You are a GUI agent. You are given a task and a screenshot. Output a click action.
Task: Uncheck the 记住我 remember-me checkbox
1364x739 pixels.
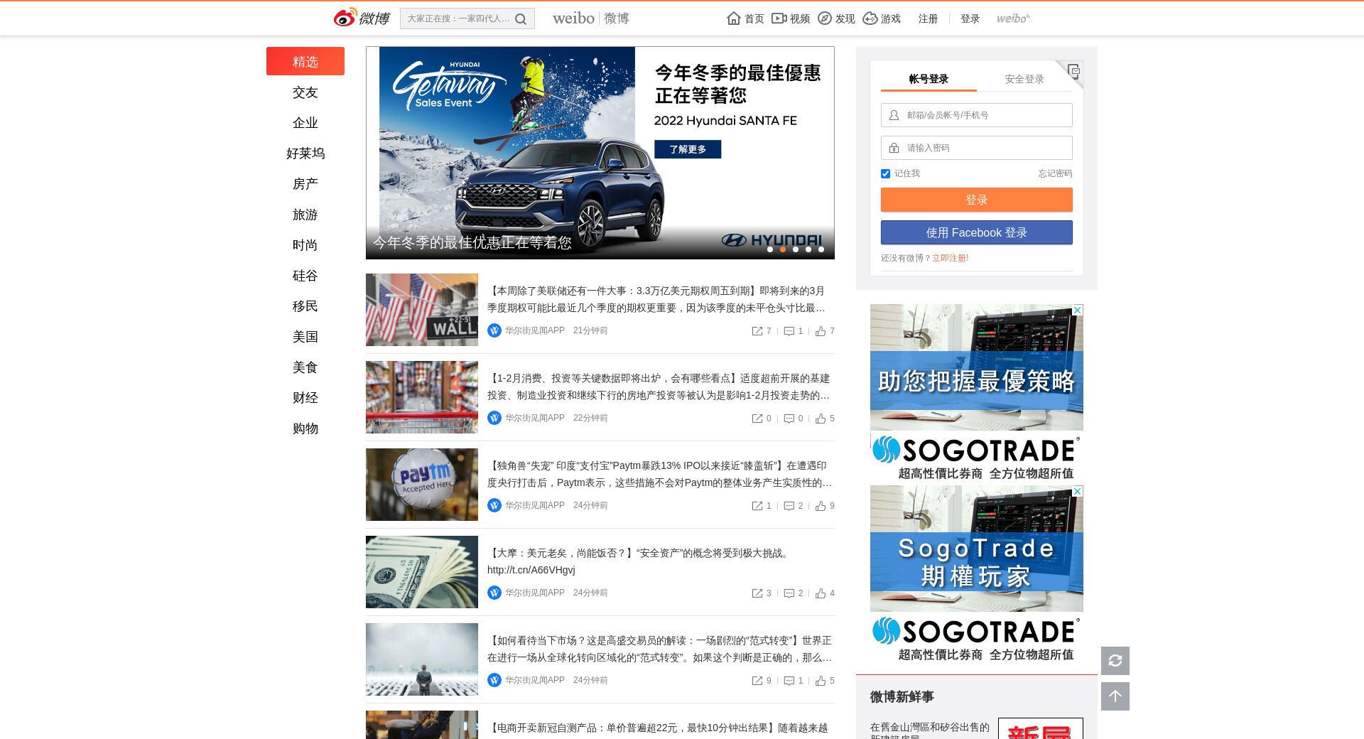885,173
